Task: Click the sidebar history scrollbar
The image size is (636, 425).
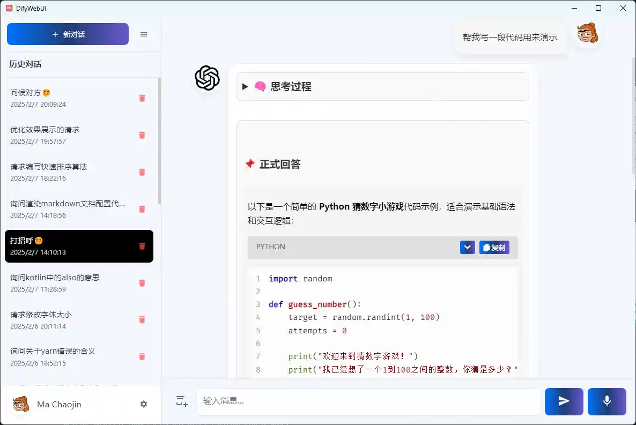Action: pyautogui.click(x=159, y=141)
